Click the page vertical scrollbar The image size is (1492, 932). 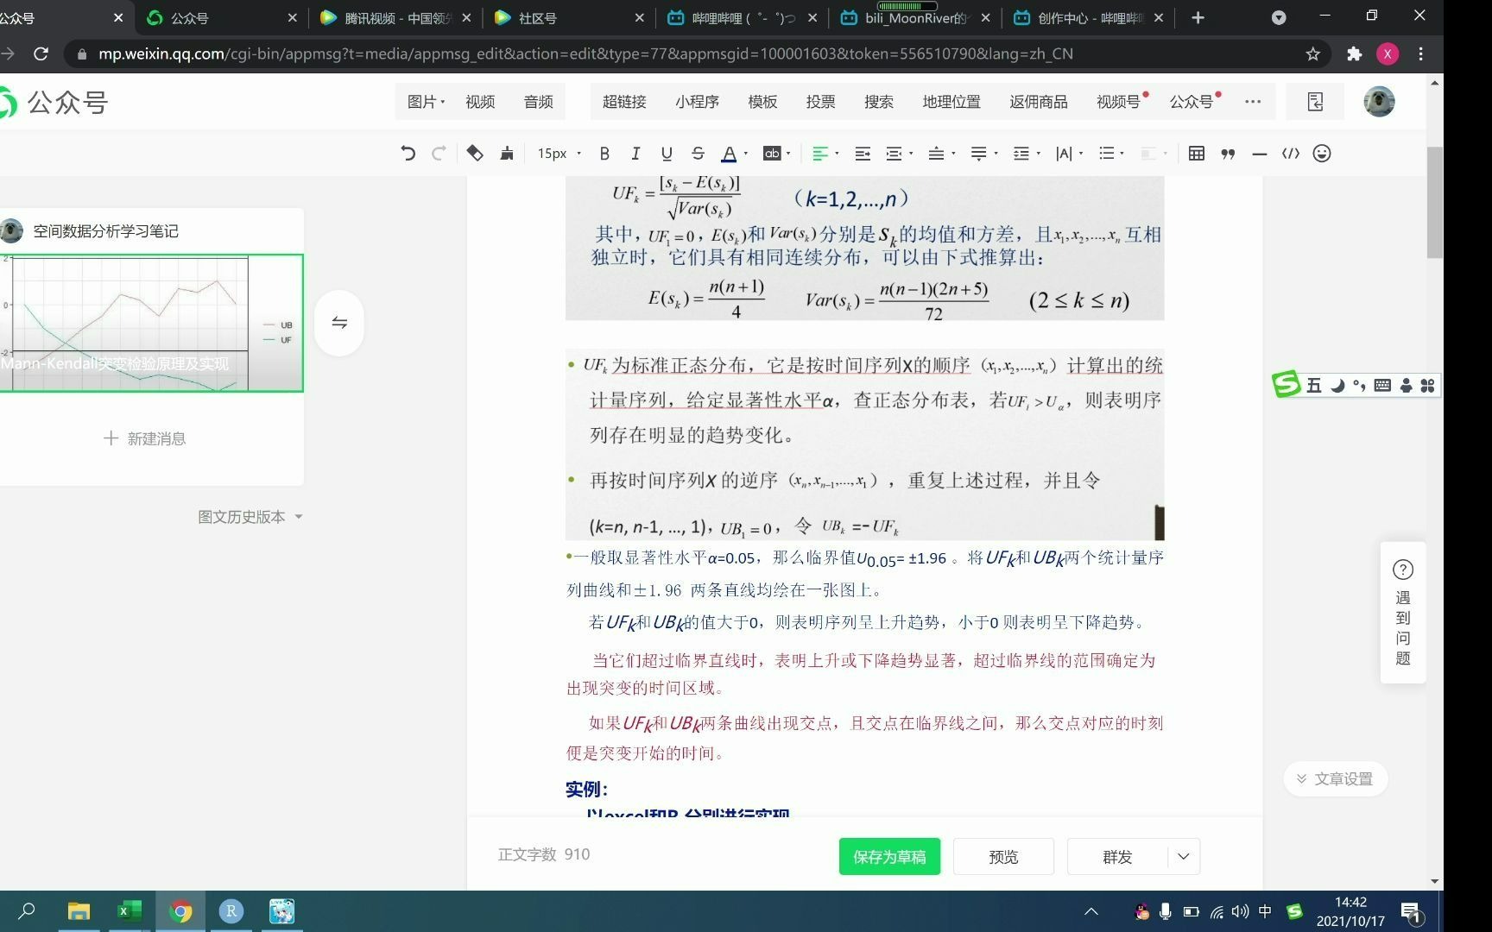click(1435, 203)
